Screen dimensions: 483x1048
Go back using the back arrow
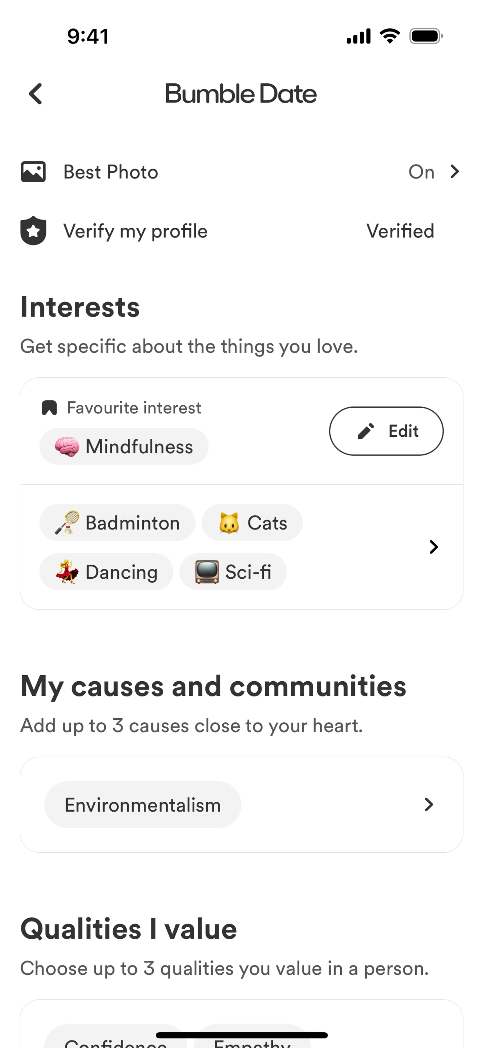click(36, 94)
